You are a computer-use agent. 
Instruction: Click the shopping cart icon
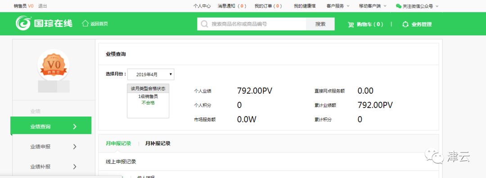(351, 25)
